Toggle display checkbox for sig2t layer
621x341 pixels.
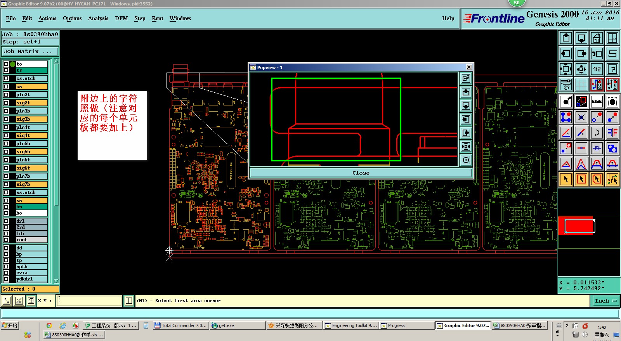(x=6, y=103)
